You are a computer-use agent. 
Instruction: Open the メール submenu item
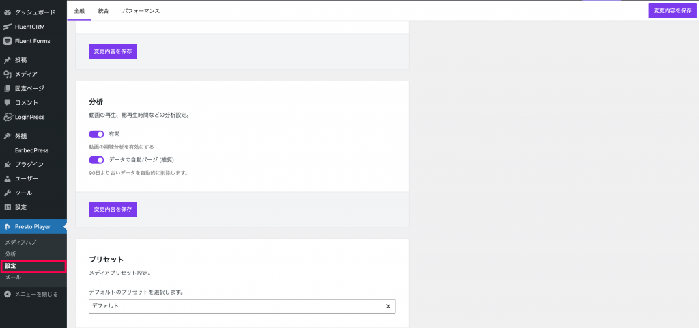click(13, 277)
